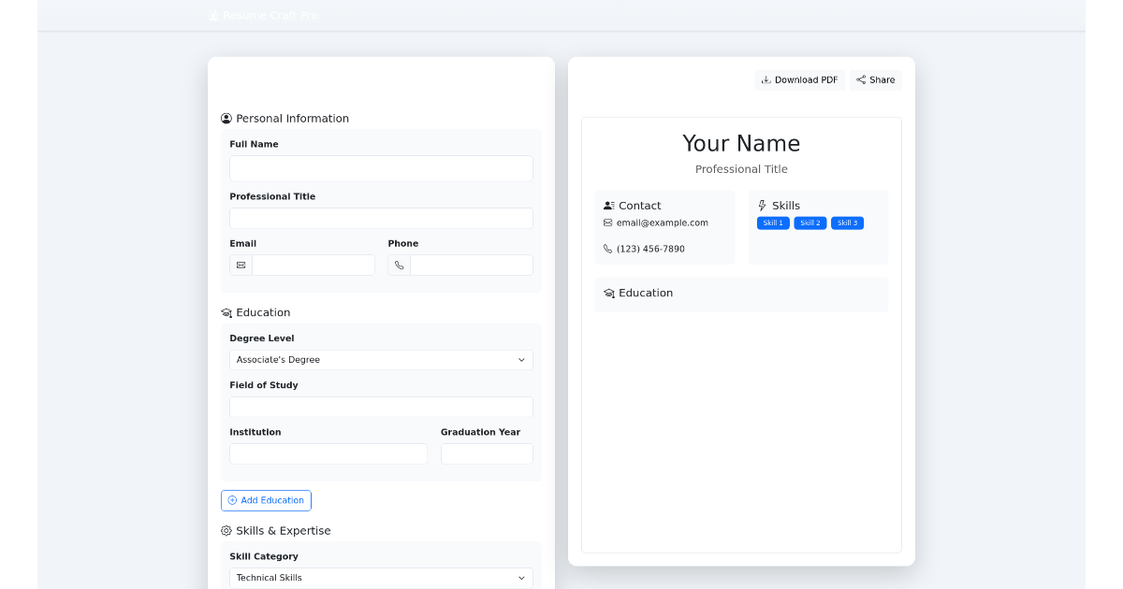
Task: Click the contact person icon in the preview
Action: 609,205
